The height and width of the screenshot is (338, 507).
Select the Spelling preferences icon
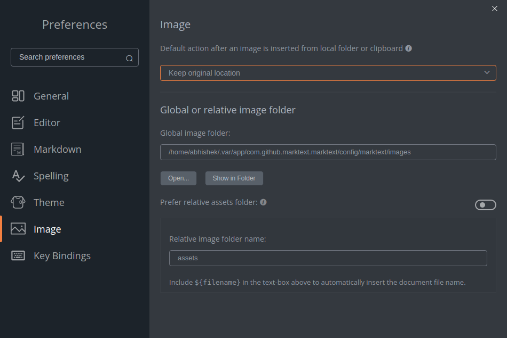(x=18, y=176)
